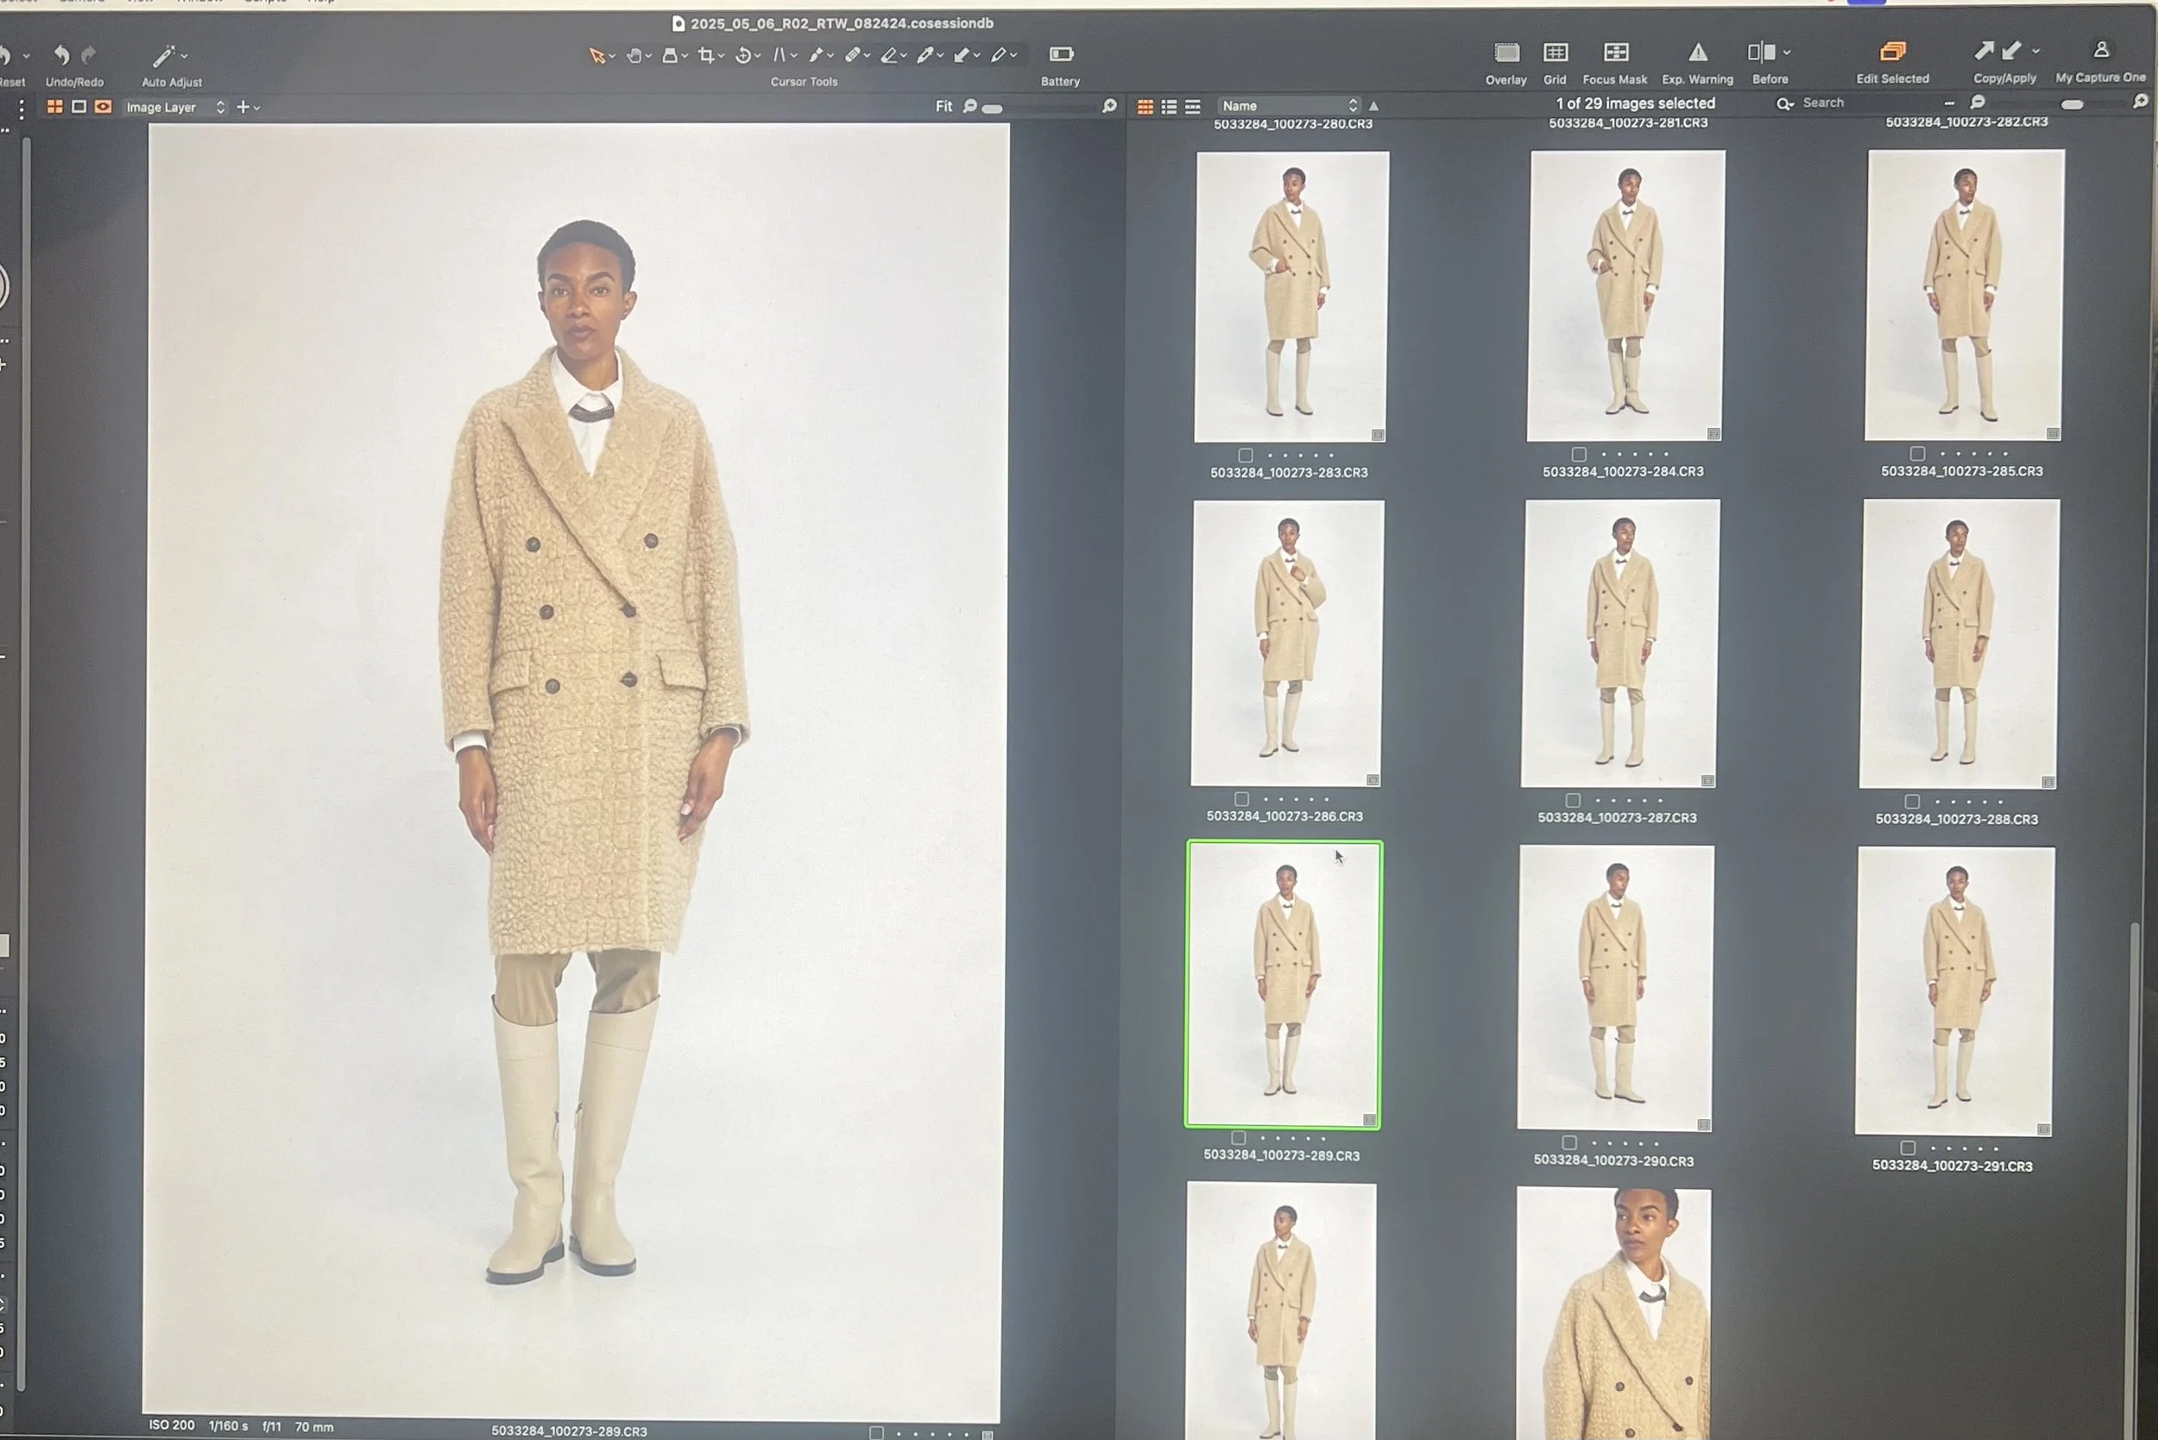Select thumbnail 5033284_100273-288.CR3
Screen dimensions: 2158x1440
1959,644
